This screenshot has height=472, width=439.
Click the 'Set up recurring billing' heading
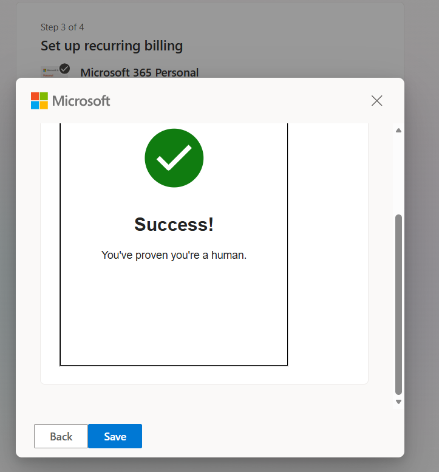112,46
